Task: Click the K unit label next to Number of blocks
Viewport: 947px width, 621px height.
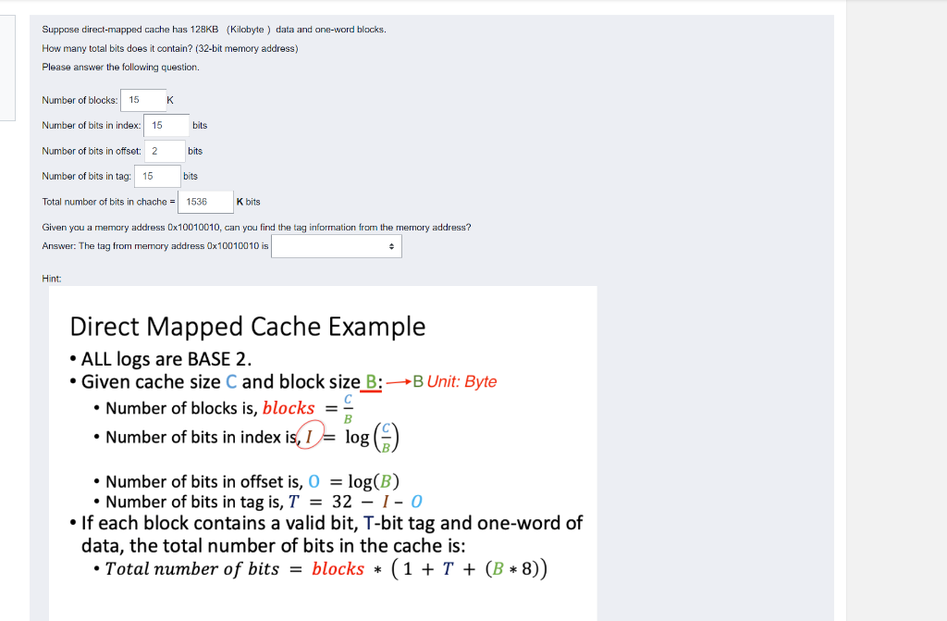Action: point(170,100)
